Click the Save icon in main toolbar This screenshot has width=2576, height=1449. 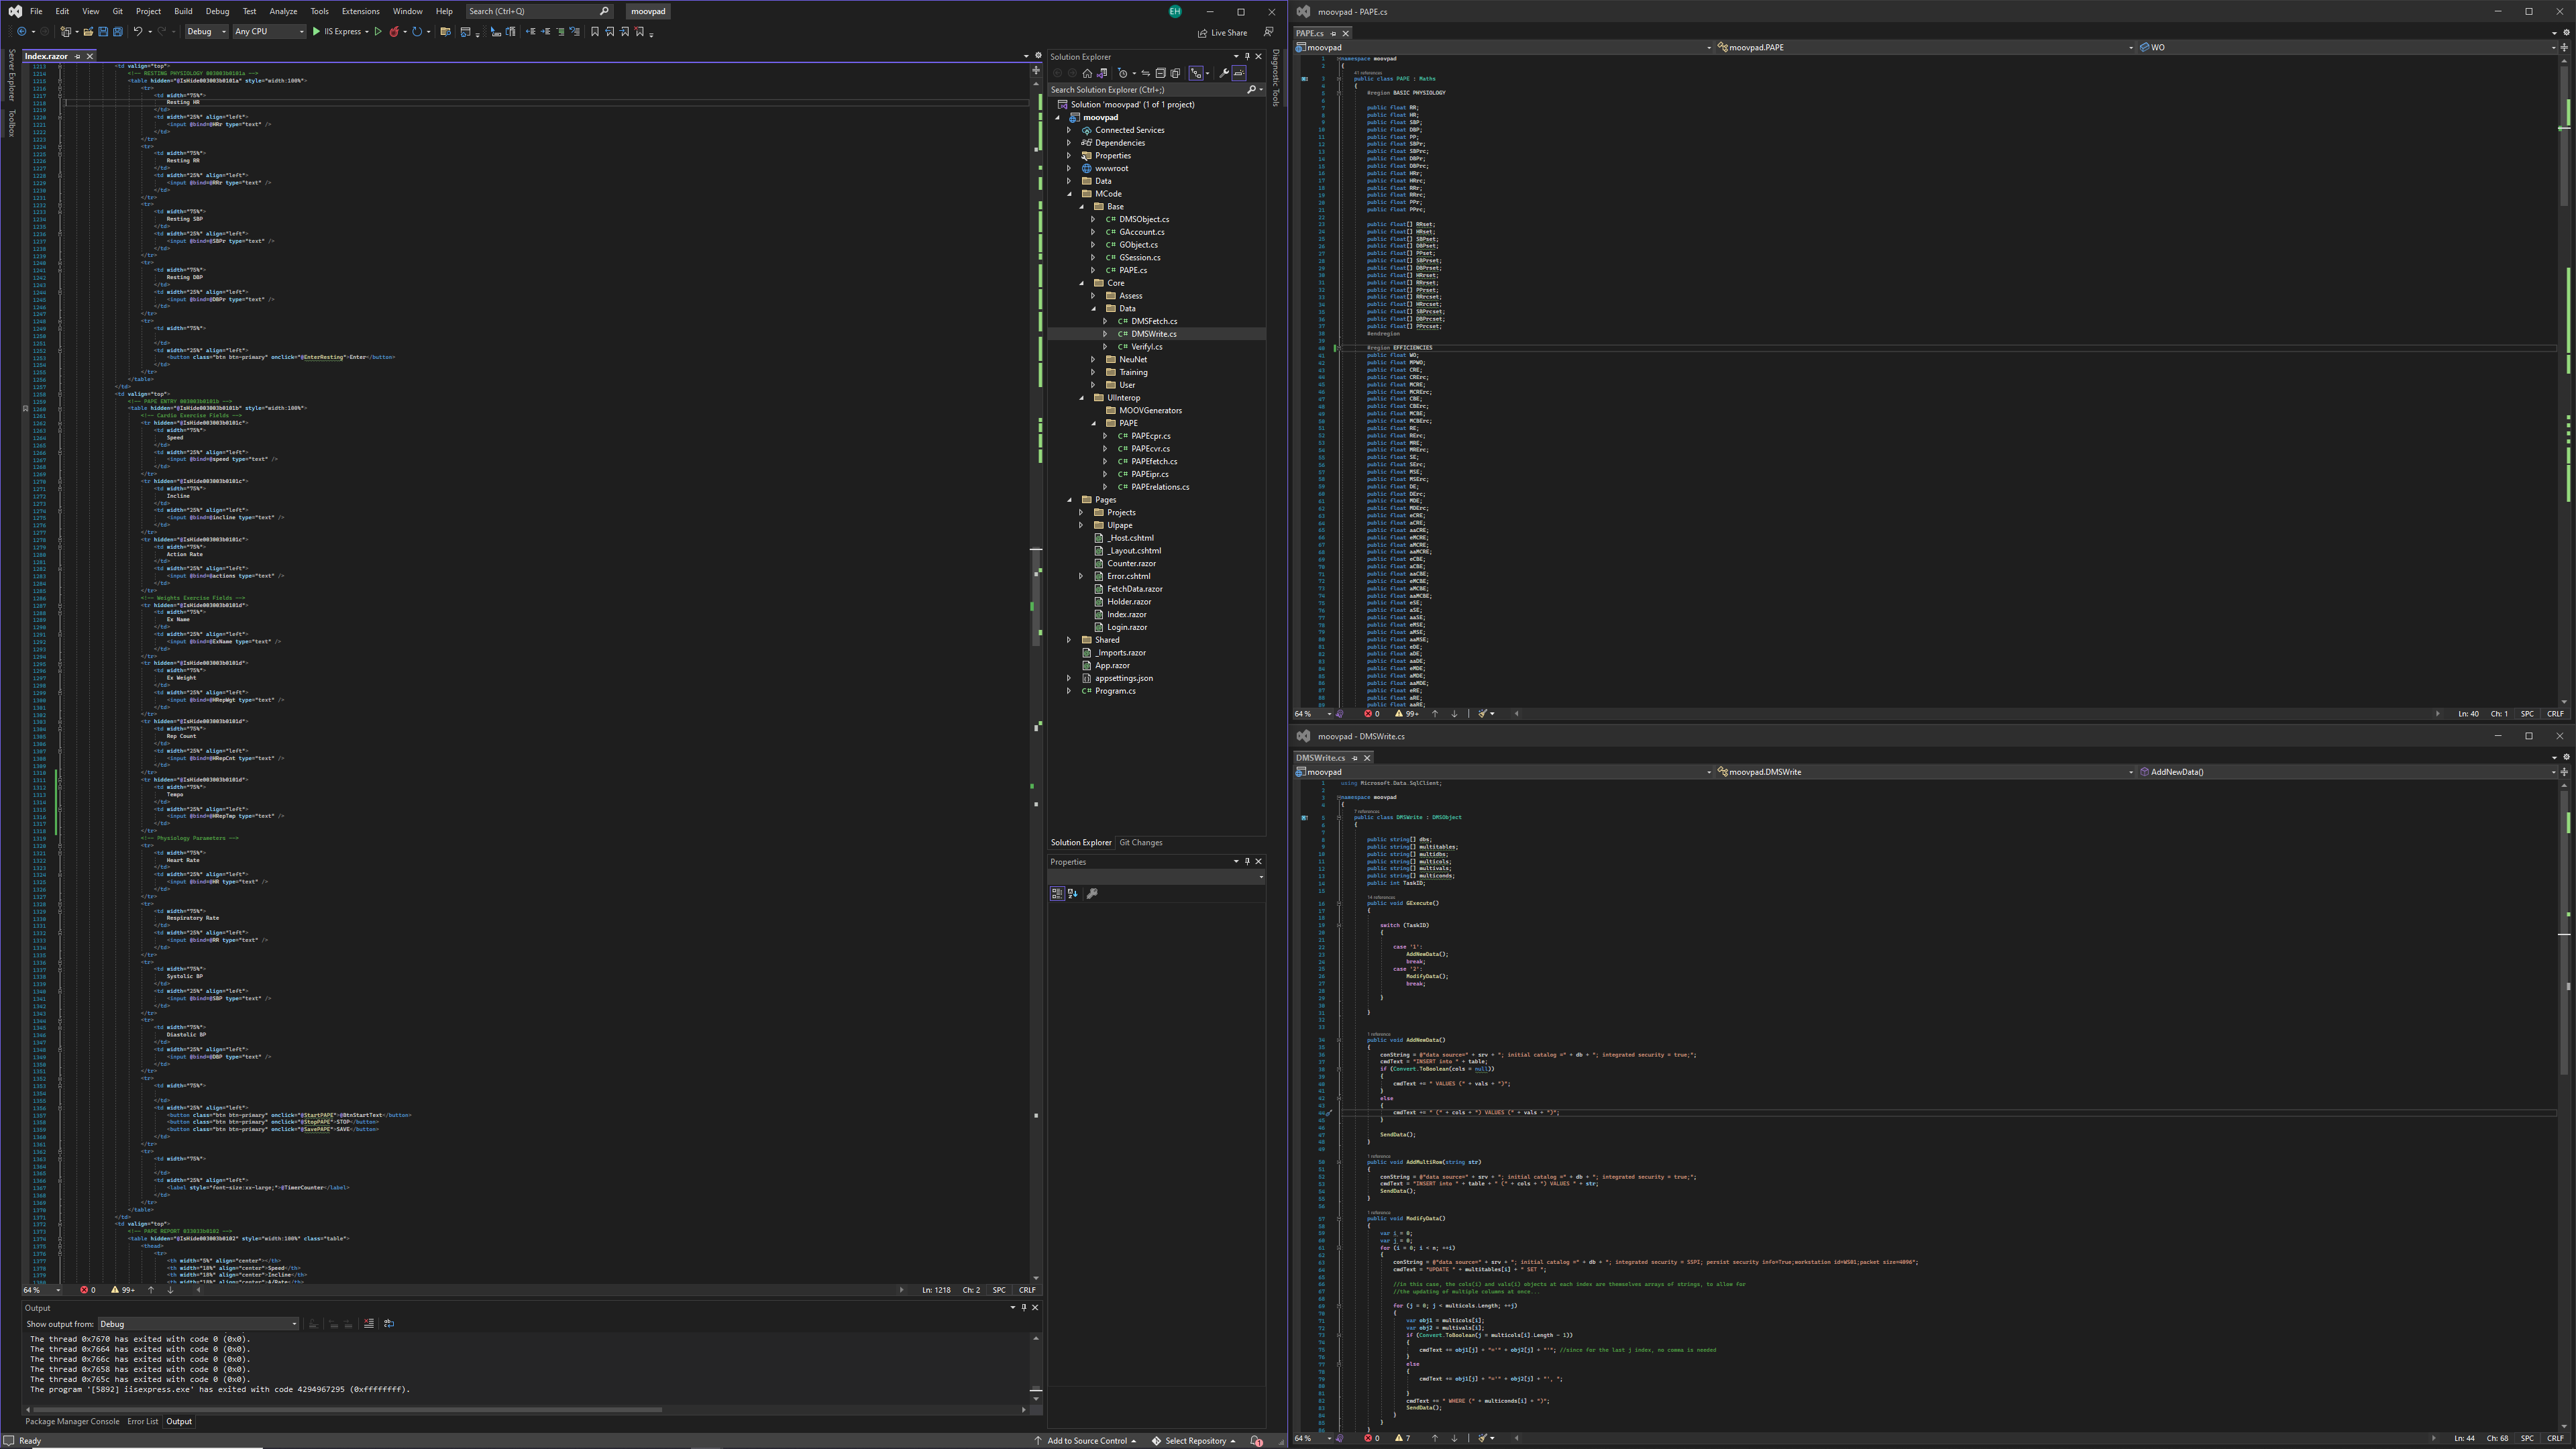[103, 32]
